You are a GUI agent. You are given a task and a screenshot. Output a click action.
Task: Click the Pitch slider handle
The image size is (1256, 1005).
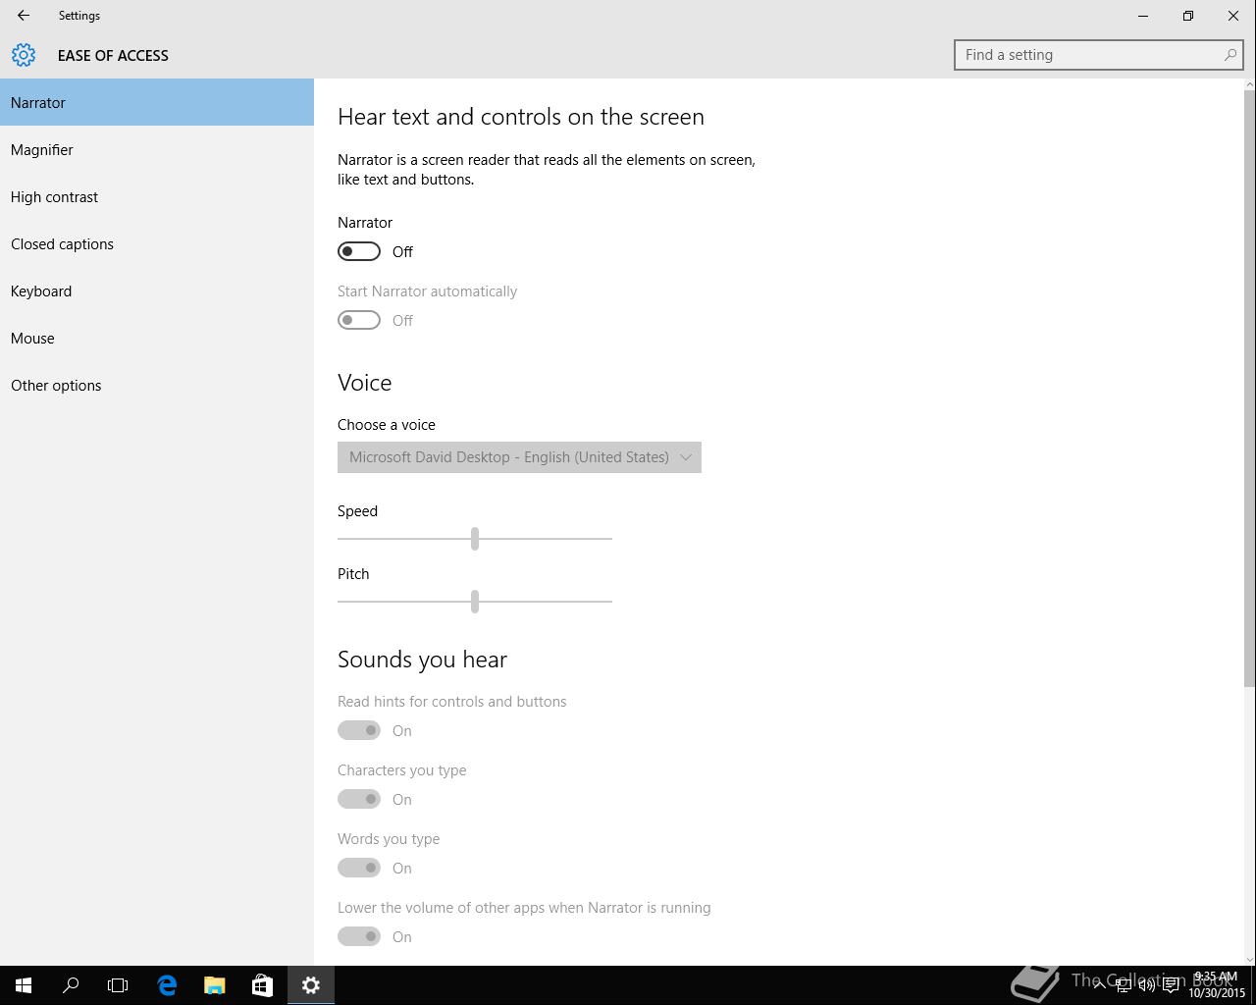click(x=475, y=601)
